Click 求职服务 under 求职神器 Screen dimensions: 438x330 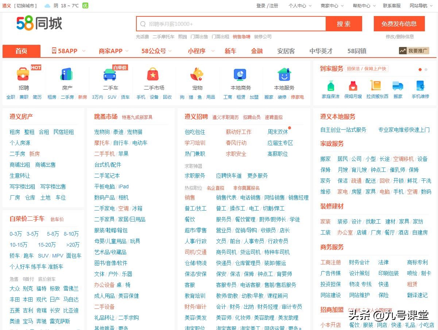195,176
